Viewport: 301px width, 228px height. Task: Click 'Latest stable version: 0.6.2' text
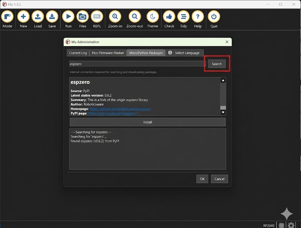click(91, 95)
